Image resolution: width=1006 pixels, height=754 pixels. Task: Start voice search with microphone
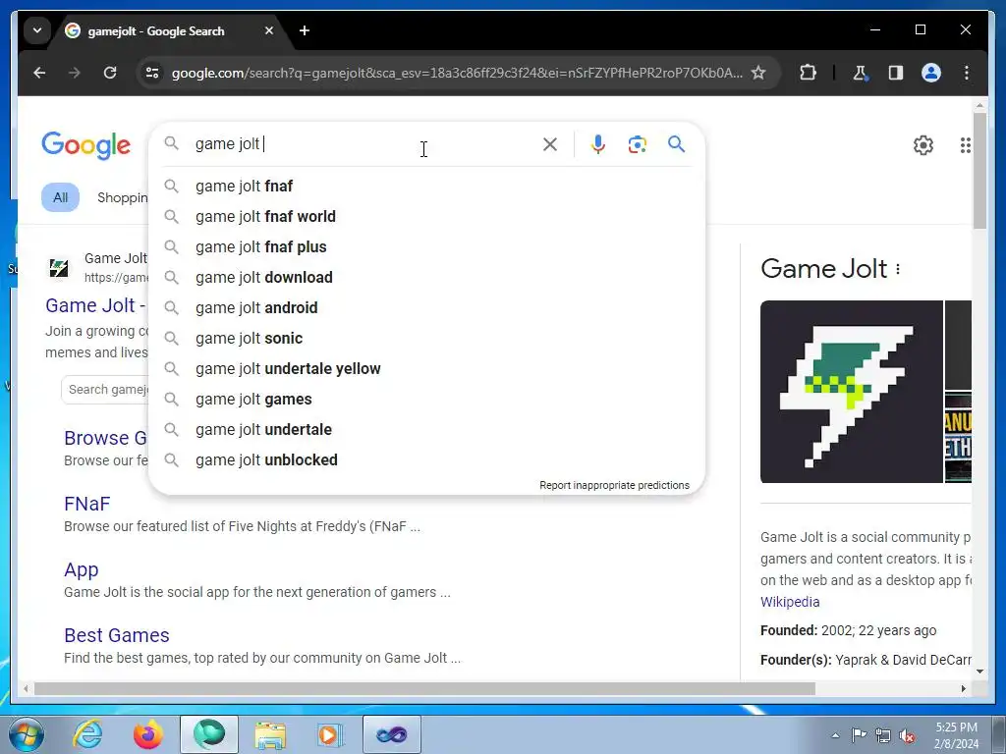[x=598, y=144]
